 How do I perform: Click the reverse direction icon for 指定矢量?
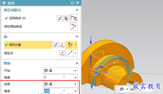click(56, 45)
